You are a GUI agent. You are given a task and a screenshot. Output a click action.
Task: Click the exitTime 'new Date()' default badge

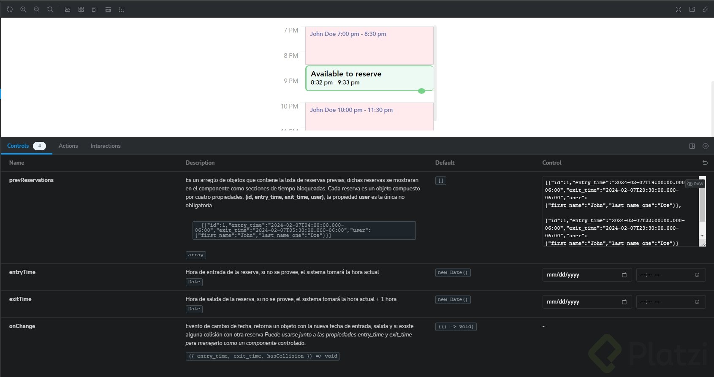453,300
